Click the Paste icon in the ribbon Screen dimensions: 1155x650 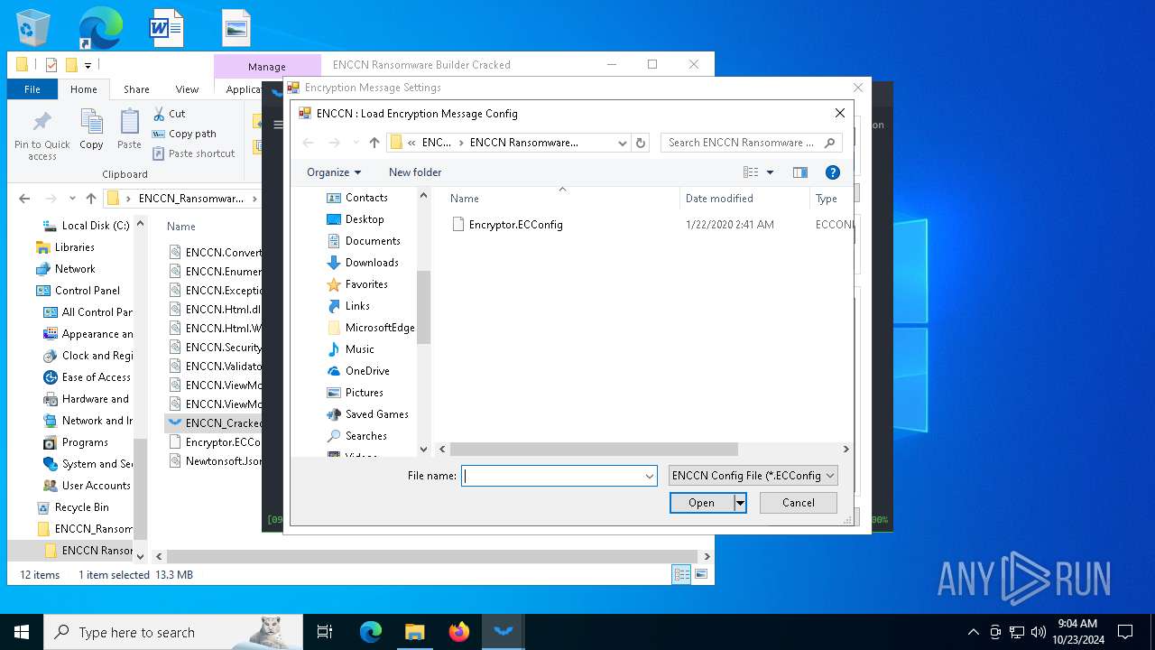pyautogui.click(x=129, y=129)
